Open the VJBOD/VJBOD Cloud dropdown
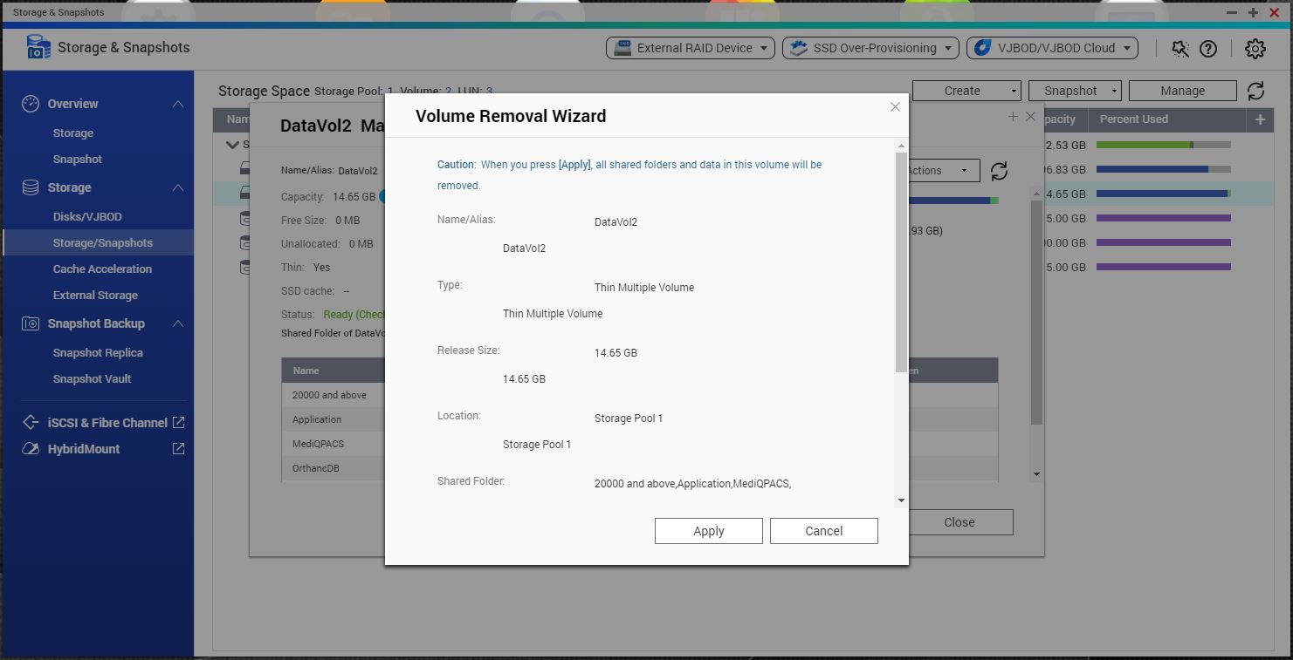Viewport: 1293px width, 660px height. (1052, 48)
